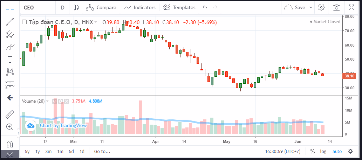Click the Compare button

pyautogui.click(x=101, y=7)
